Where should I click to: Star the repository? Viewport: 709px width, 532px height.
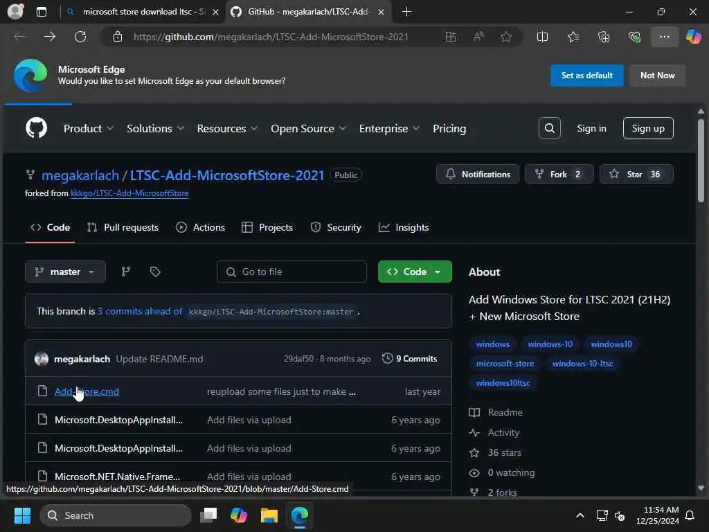(636, 174)
